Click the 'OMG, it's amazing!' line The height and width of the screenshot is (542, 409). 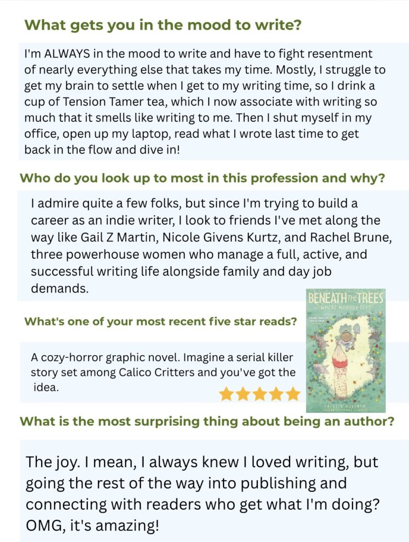point(92,526)
